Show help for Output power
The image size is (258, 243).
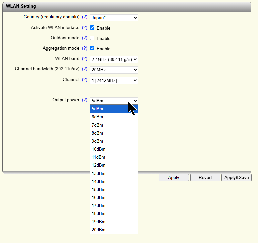click(85, 100)
